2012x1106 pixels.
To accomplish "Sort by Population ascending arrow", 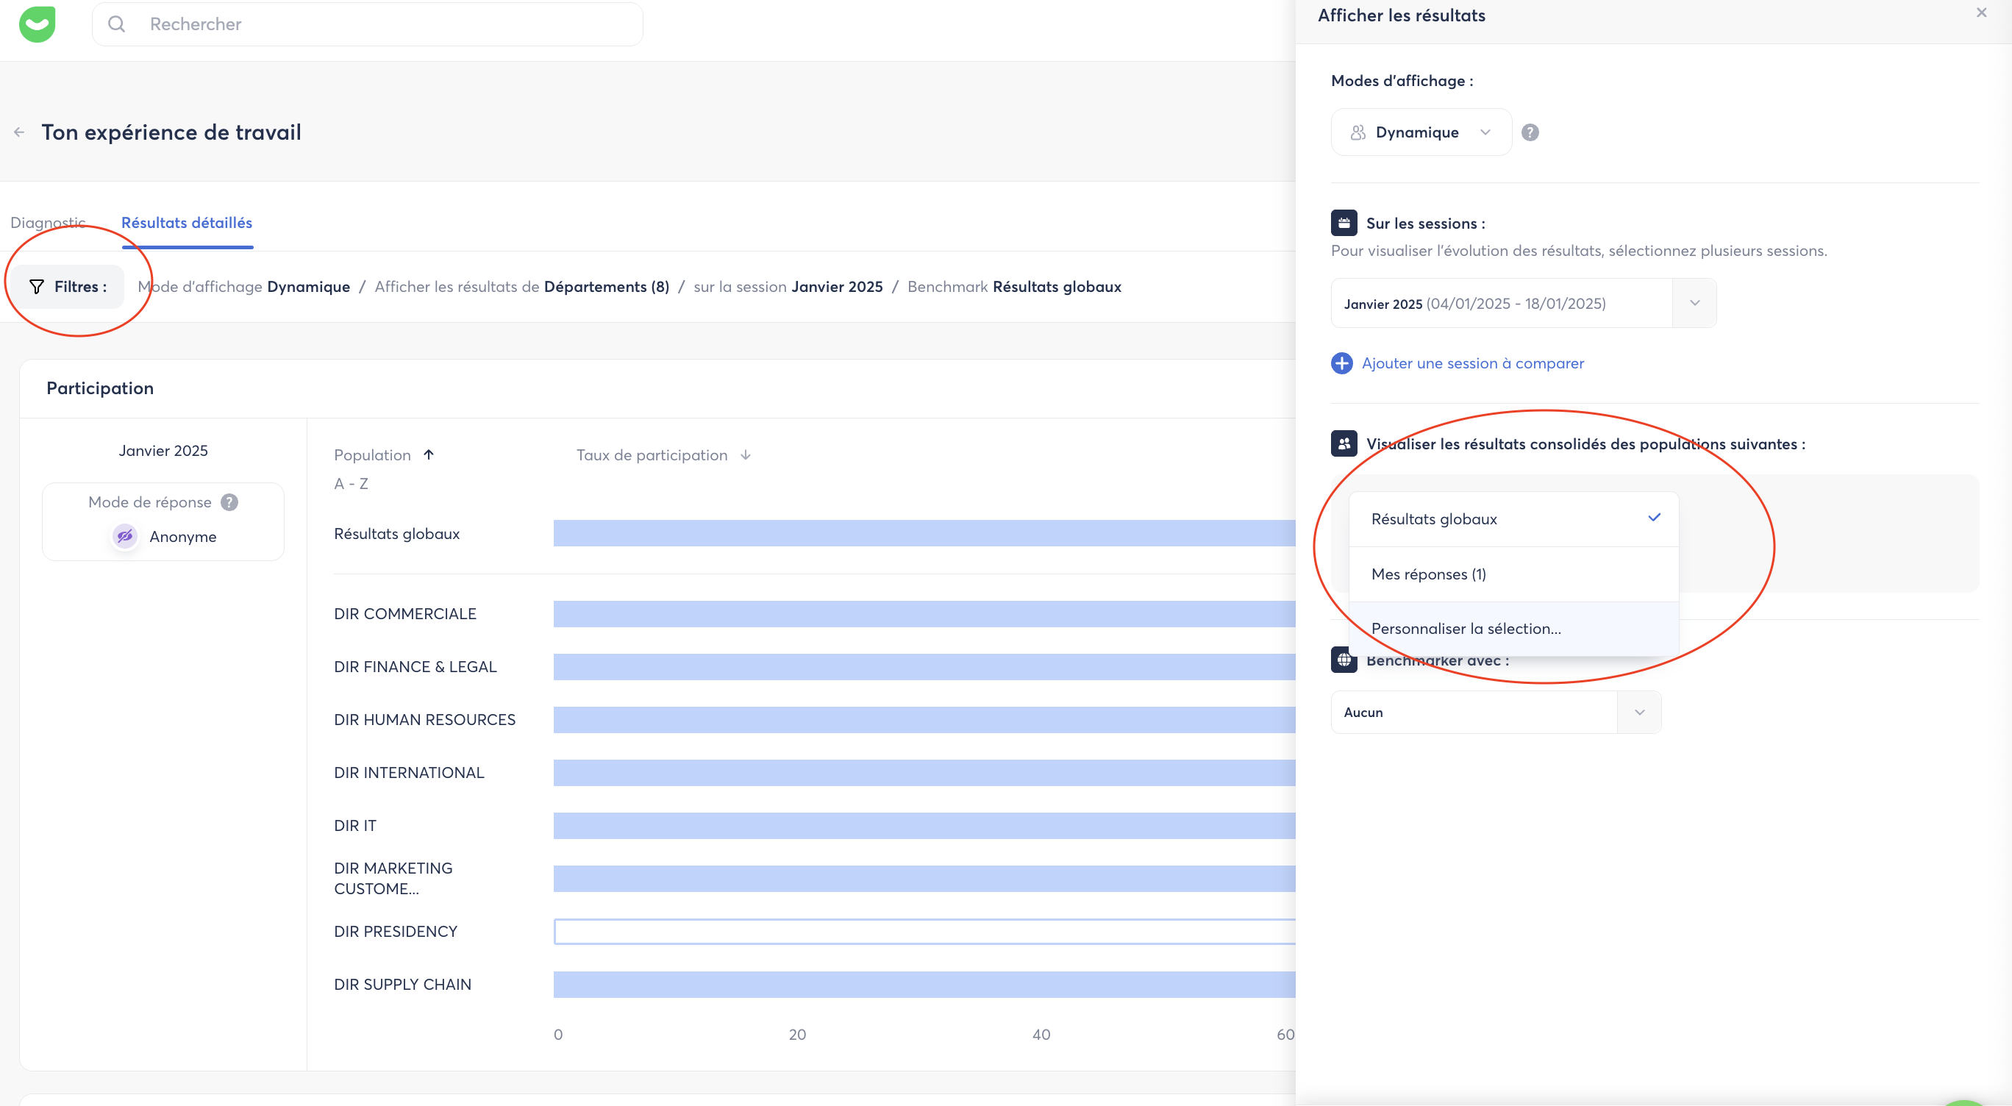I will tap(428, 454).
